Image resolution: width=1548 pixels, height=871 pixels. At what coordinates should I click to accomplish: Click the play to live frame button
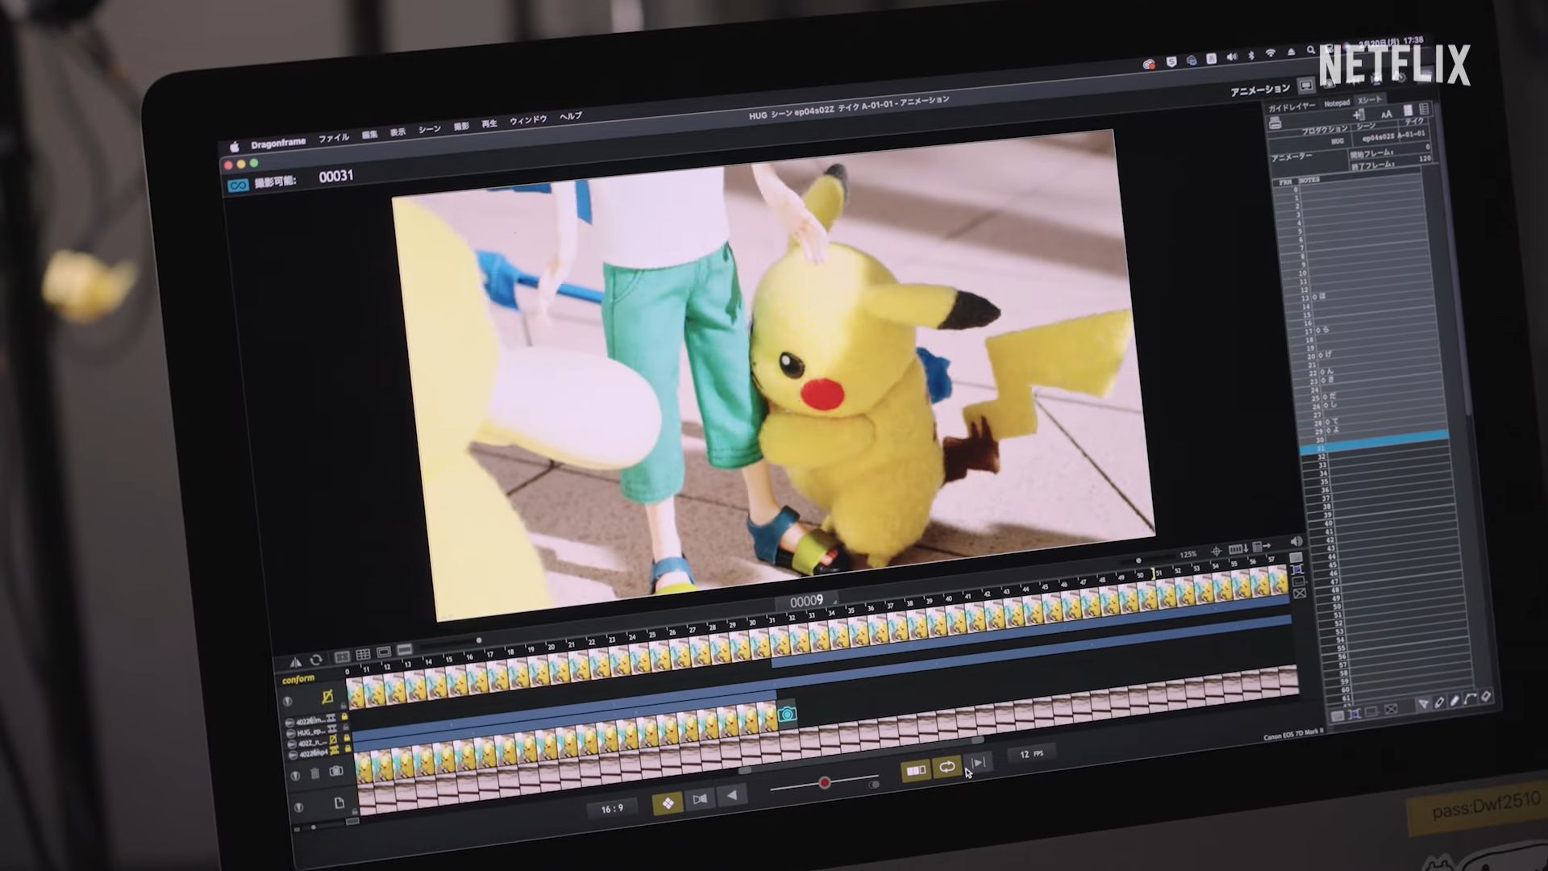[x=979, y=763]
